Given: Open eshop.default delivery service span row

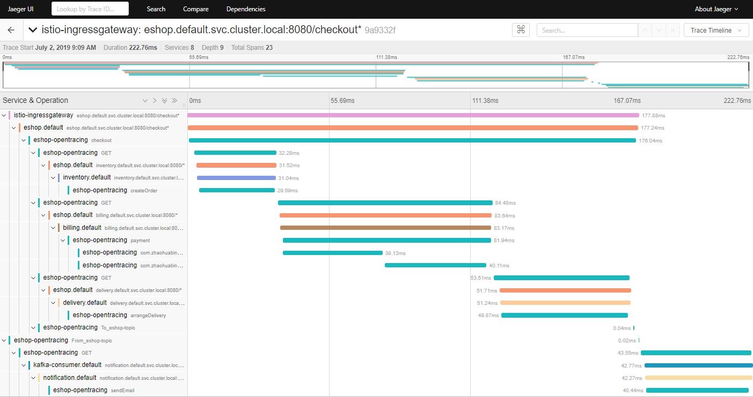Looking at the screenshot, I should click(118, 290).
